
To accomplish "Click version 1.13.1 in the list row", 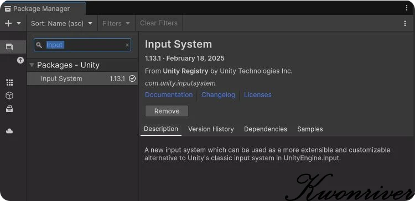I will [117, 78].
